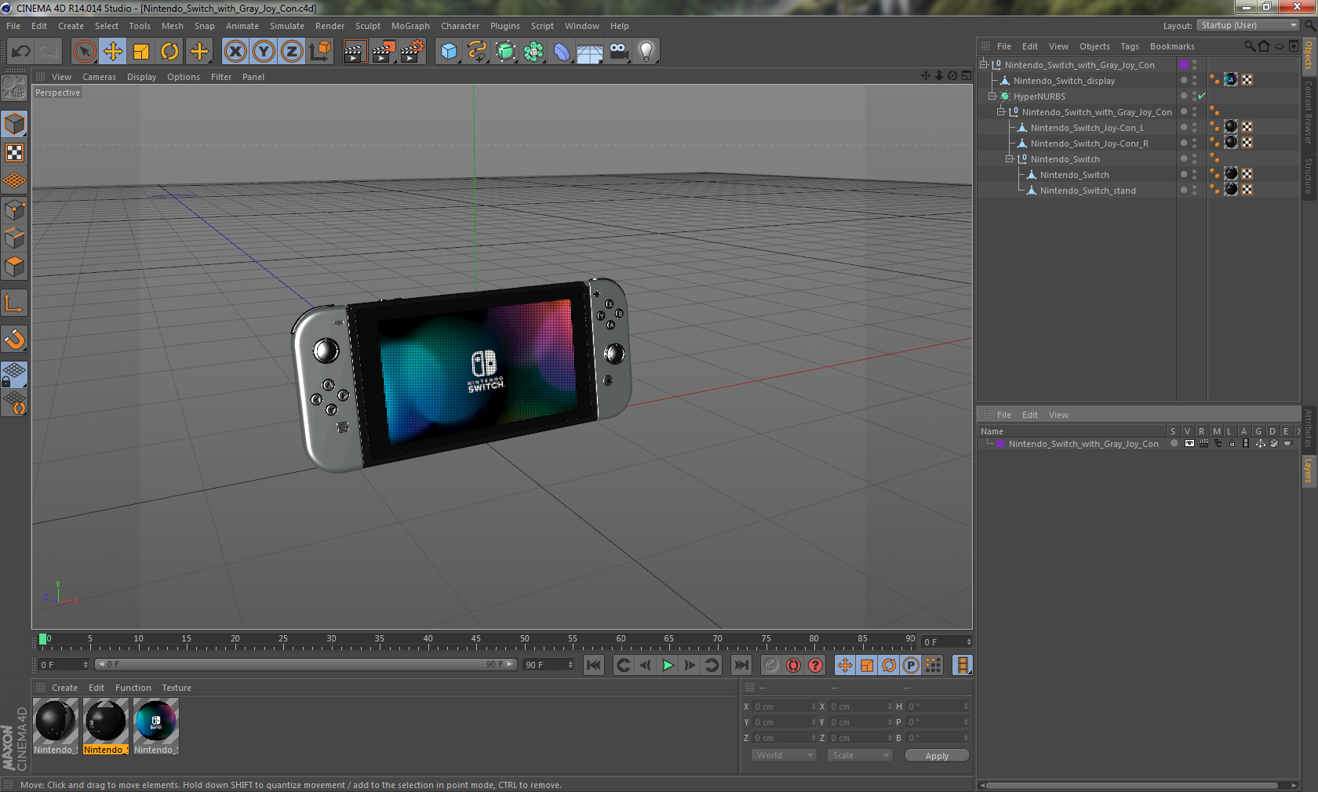
Task: Open the Array modeling objects icon
Action: (x=533, y=52)
